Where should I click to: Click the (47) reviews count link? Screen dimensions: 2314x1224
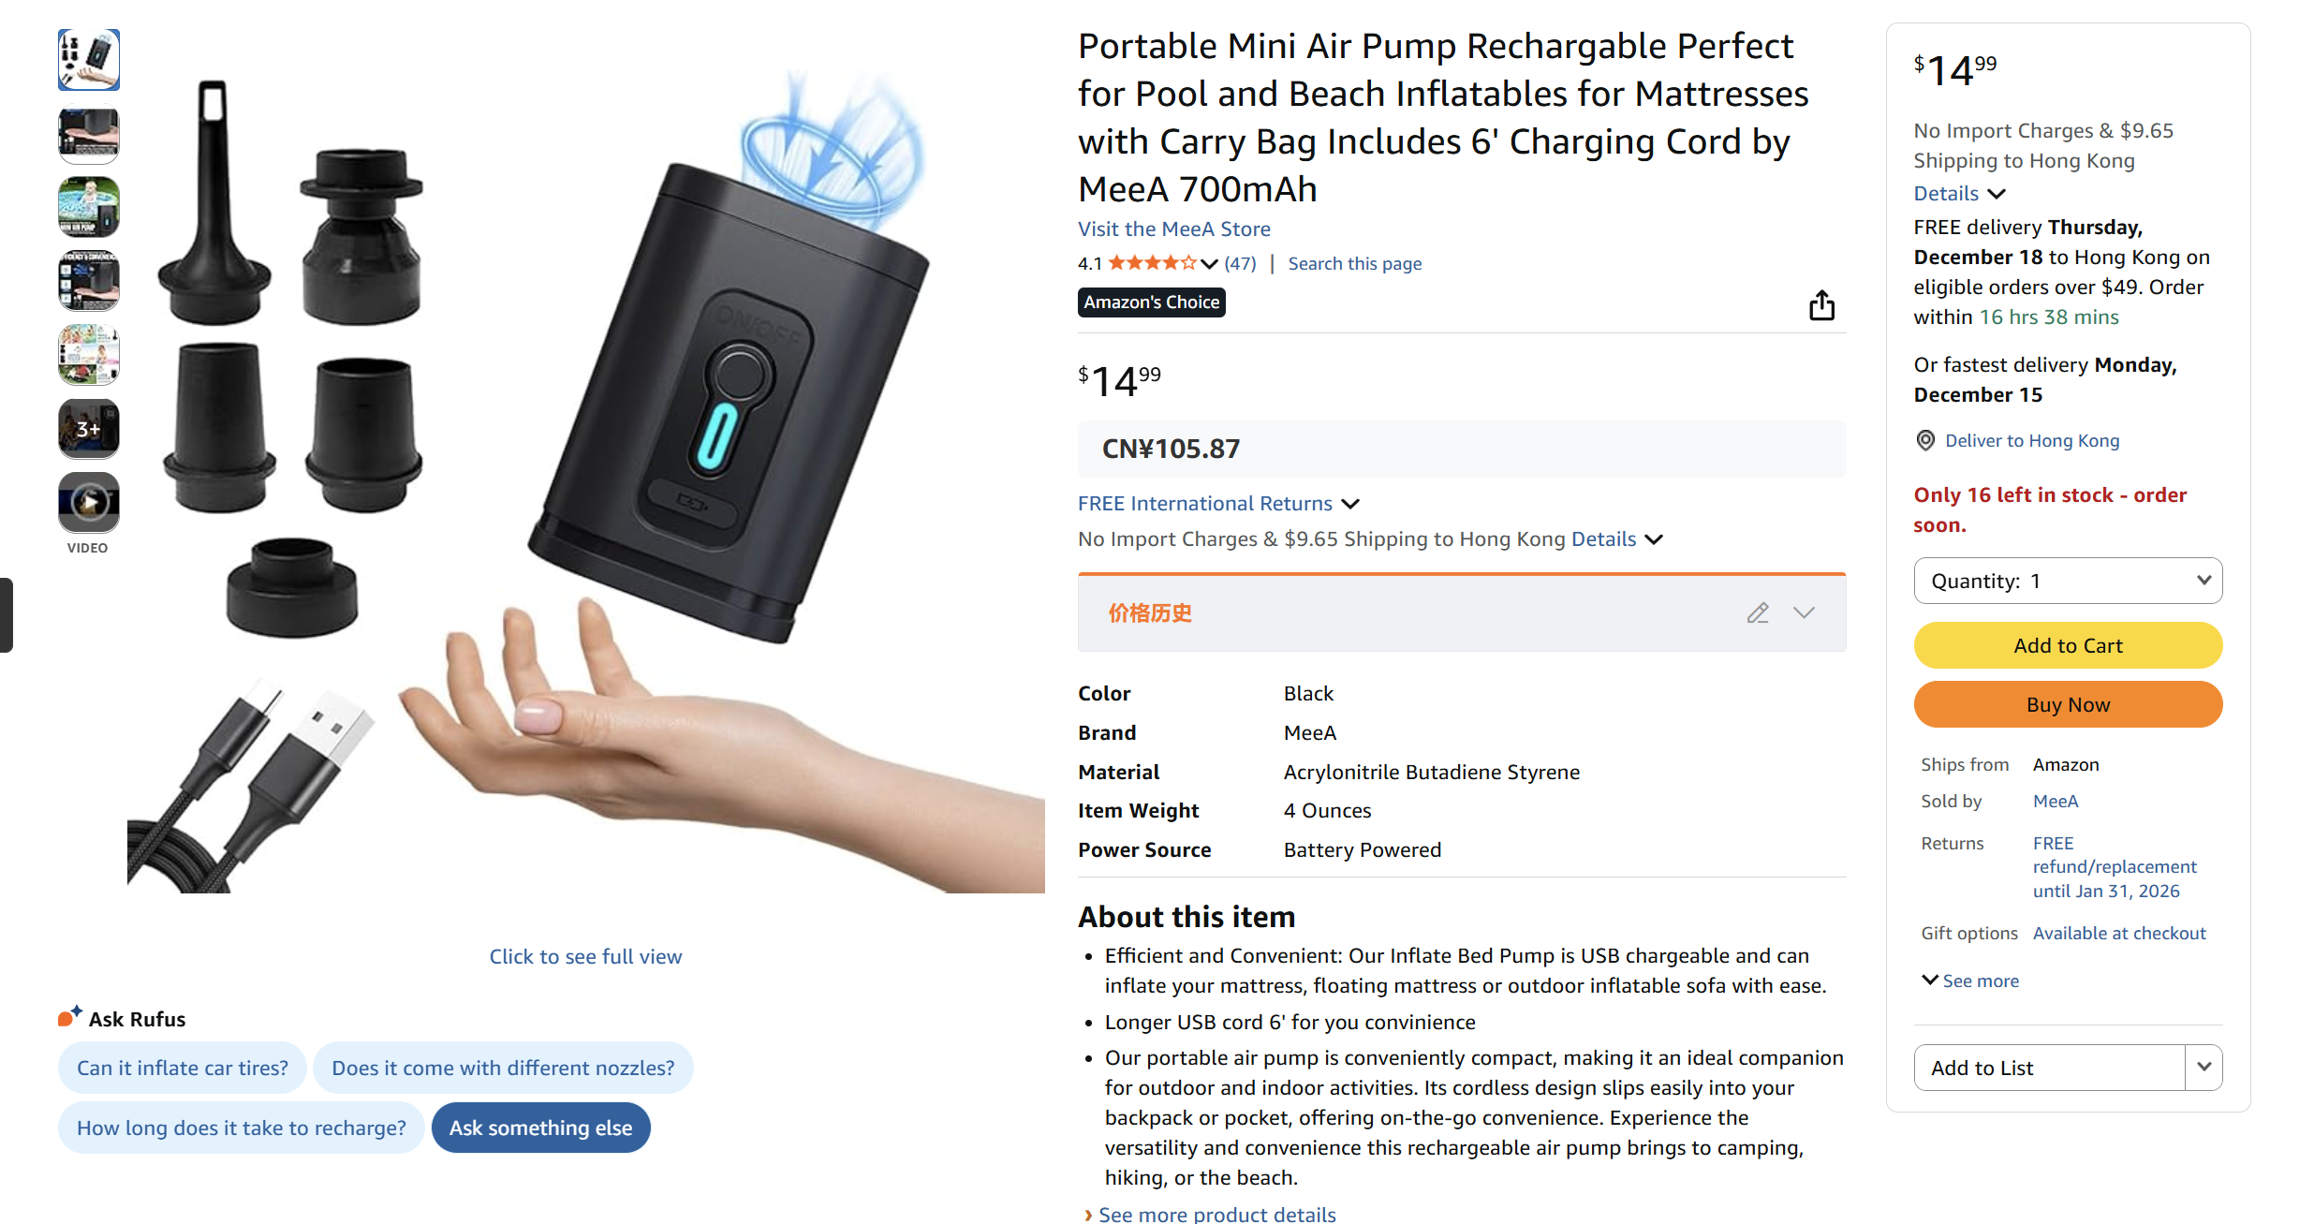(x=1240, y=263)
